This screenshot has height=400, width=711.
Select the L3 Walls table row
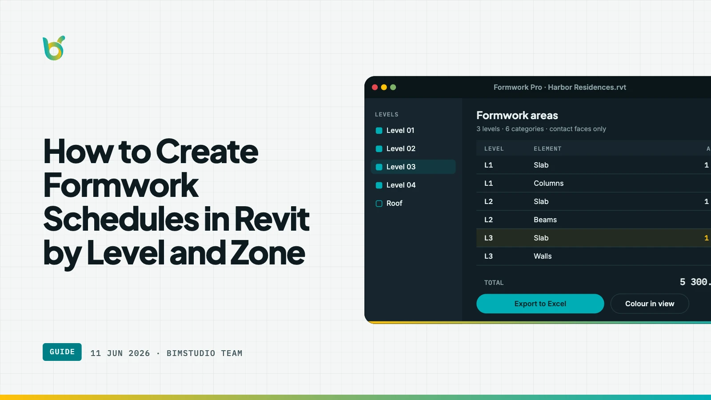[594, 256]
